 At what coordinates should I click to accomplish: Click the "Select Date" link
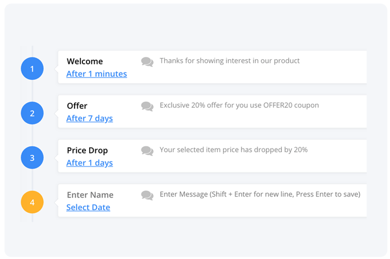click(x=88, y=208)
